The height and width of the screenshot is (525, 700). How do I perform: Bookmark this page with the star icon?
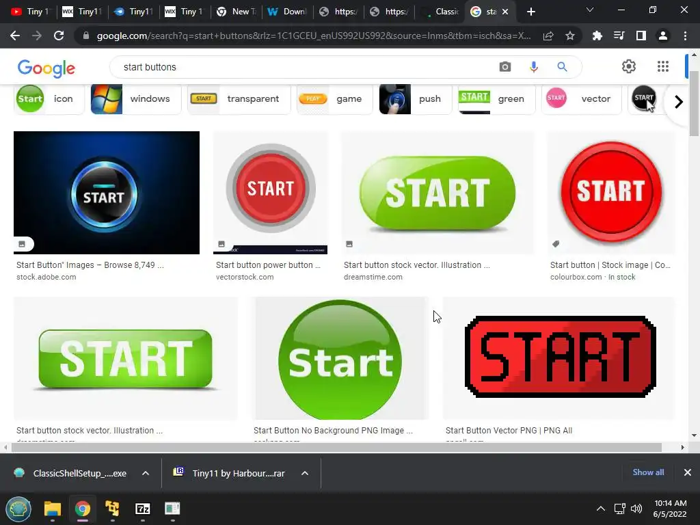tap(570, 36)
